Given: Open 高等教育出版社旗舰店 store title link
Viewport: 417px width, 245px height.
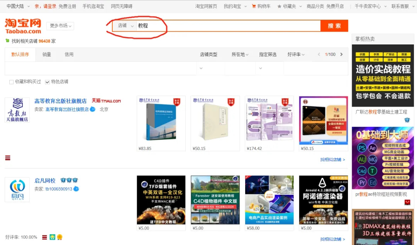Looking at the screenshot, I should point(61,101).
